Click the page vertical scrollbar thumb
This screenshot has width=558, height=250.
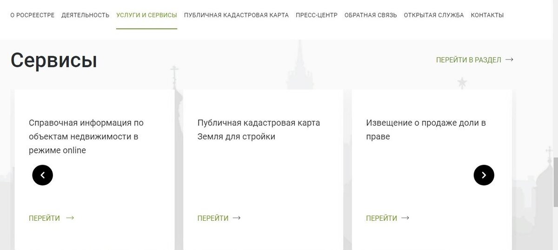click(555, 183)
